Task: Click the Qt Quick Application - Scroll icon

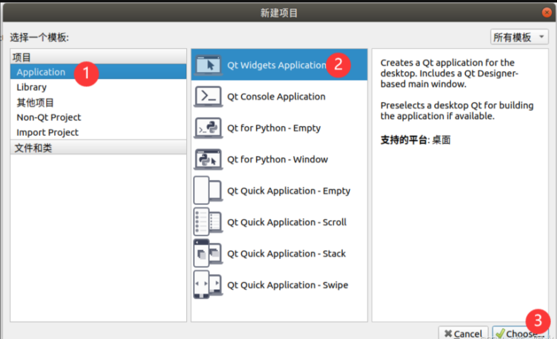Action: (208, 222)
